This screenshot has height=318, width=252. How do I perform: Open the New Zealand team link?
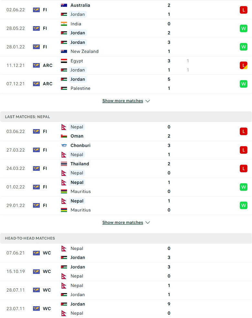point(84,52)
